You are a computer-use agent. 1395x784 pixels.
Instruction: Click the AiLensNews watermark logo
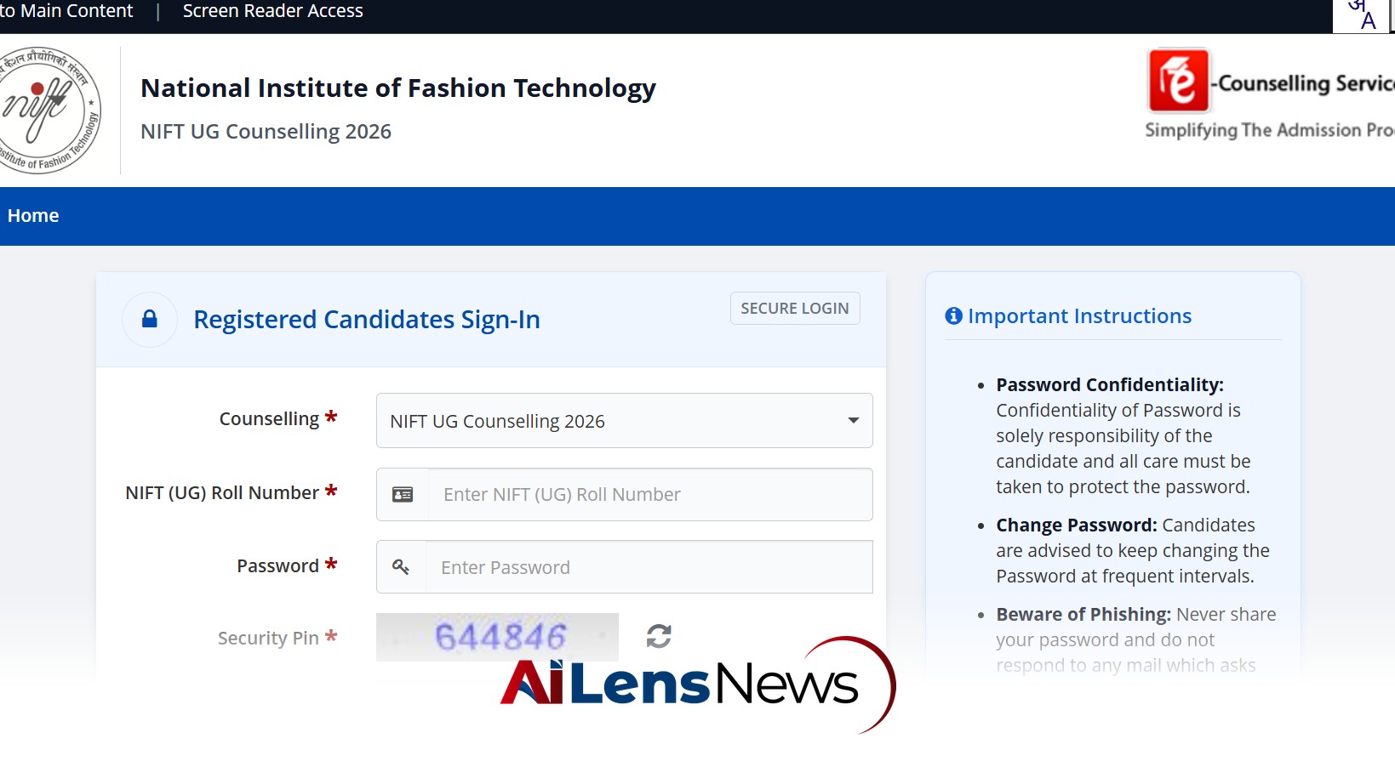[698, 685]
